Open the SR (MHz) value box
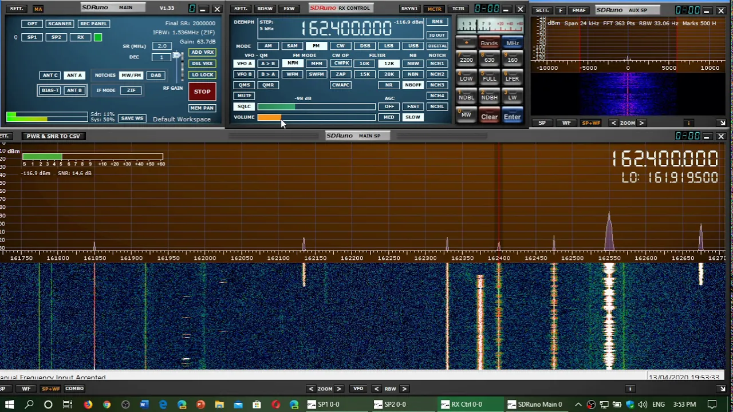This screenshot has height=412, width=733. click(161, 46)
